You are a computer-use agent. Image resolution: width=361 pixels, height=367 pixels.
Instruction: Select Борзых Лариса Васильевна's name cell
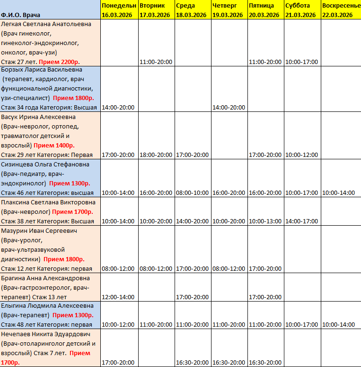tap(50, 89)
